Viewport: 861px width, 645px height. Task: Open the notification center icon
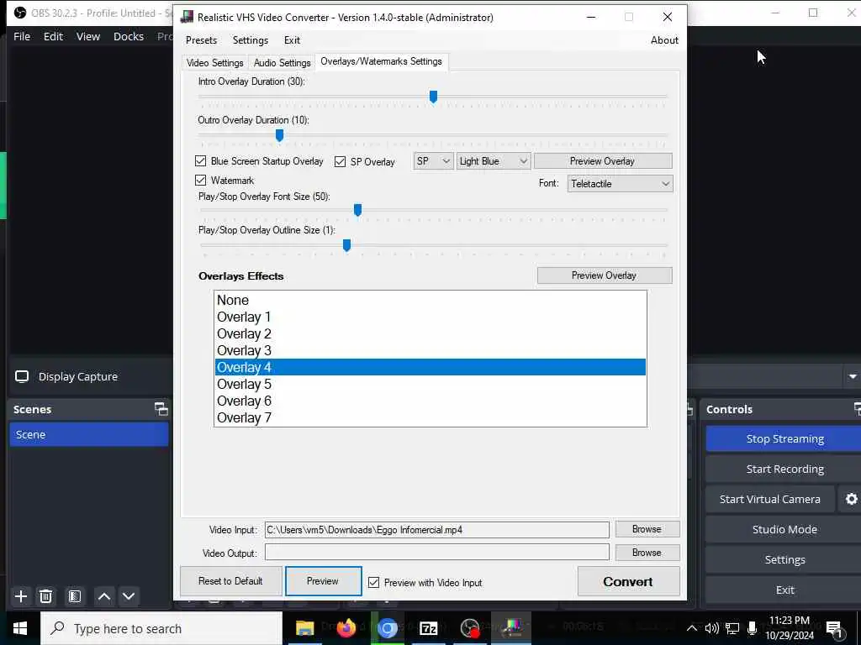pyautogui.click(x=835, y=629)
